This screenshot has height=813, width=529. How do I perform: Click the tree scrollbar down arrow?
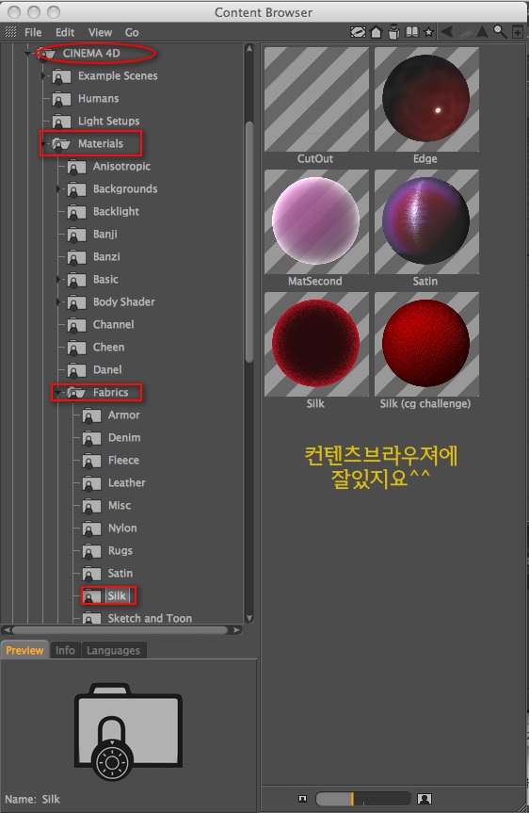(249, 618)
